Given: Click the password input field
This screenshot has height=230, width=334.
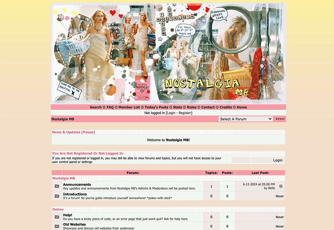Looking at the screenshot, I should pyautogui.click(x=261, y=160).
